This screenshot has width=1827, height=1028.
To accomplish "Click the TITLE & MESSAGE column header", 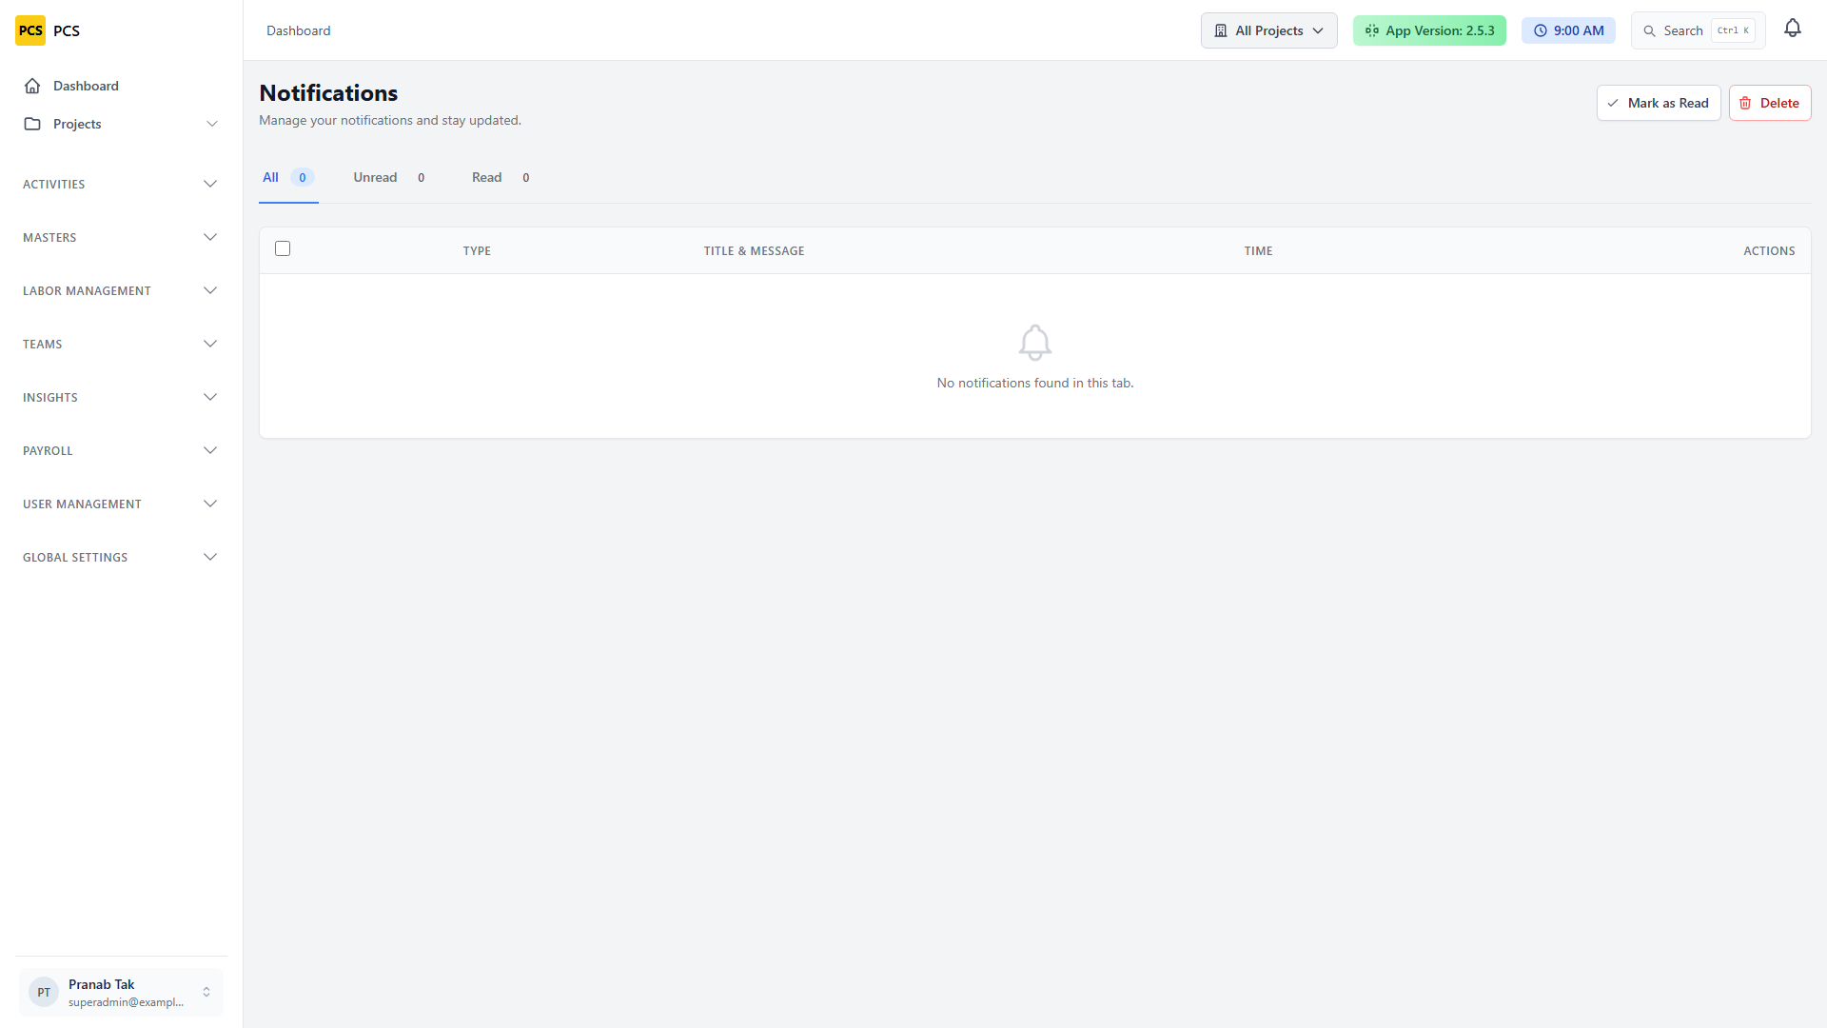I will (755, 251).
